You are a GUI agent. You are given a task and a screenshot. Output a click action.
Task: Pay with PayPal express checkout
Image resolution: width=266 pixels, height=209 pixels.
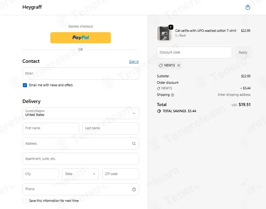pyautogui.click(x=81, y=38)
